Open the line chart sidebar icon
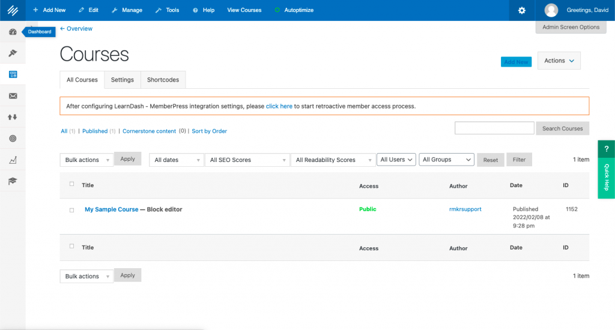Image resolution: width=615 pixels, height=330 pixels. pyautogui.click(x=13, y=160)
